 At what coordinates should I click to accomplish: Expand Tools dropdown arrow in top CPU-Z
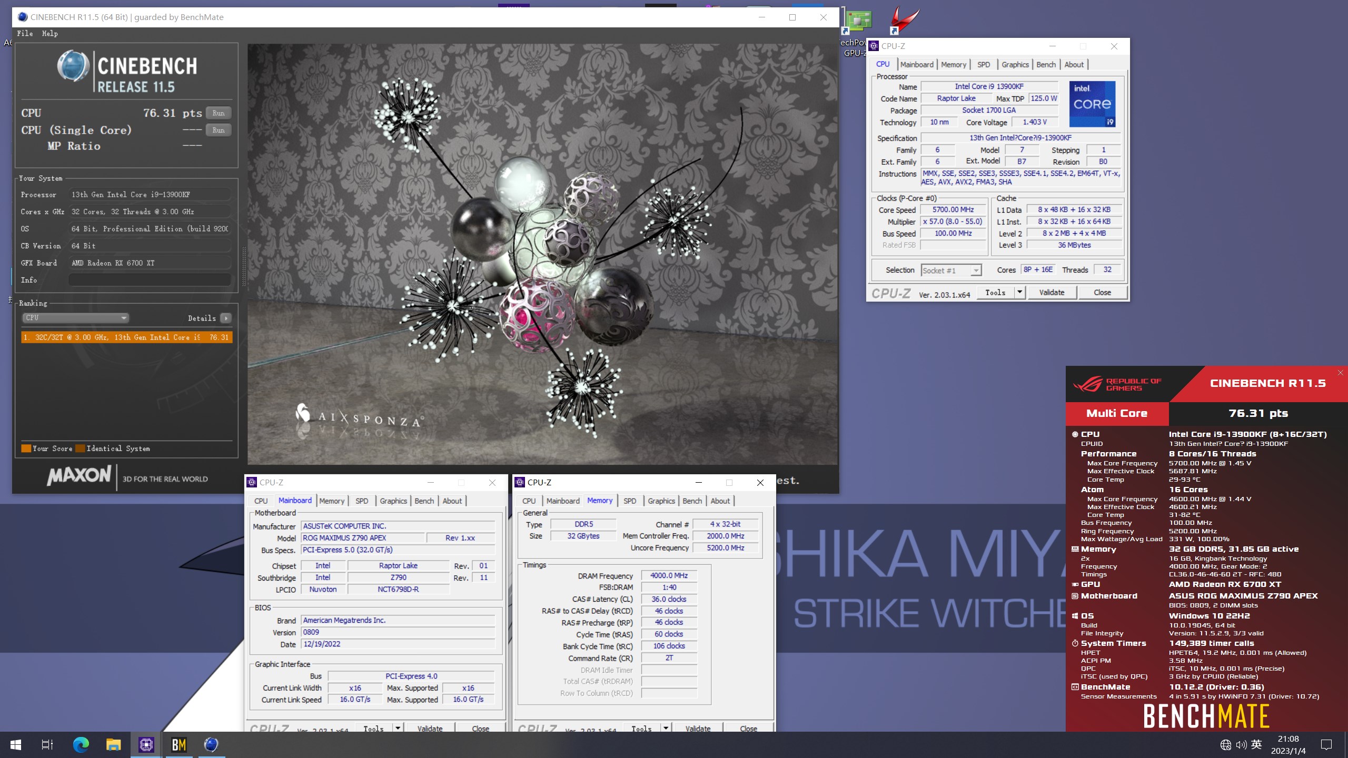(x=1019, y=292)
